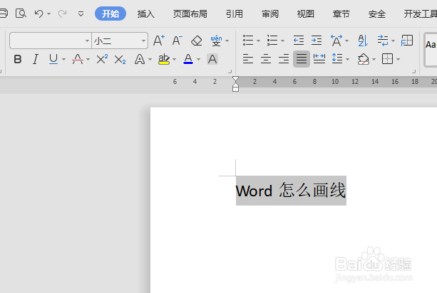The width and height of the screenshot is (437, 293).
Task: Open the line spacing dropdown arrow
Action: pyautogui.click(x=348, y=59)
